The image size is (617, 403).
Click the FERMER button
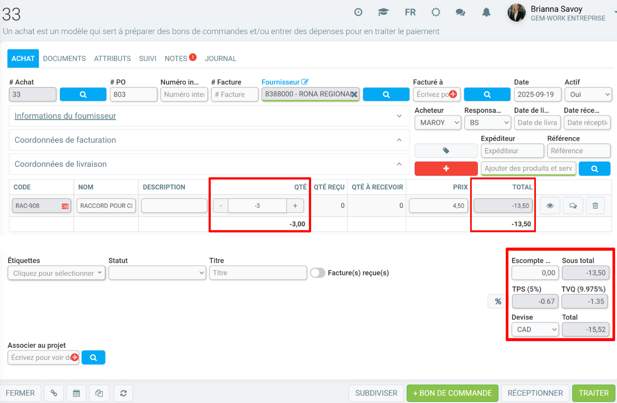coord(20,393)
